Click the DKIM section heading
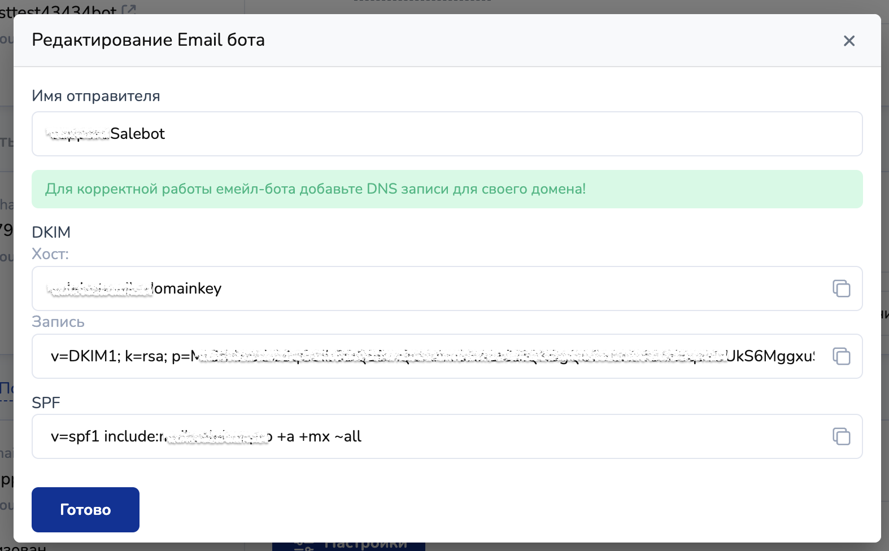Image resolution: width=889 pixels, height=551 pixels. coord(51,232)
